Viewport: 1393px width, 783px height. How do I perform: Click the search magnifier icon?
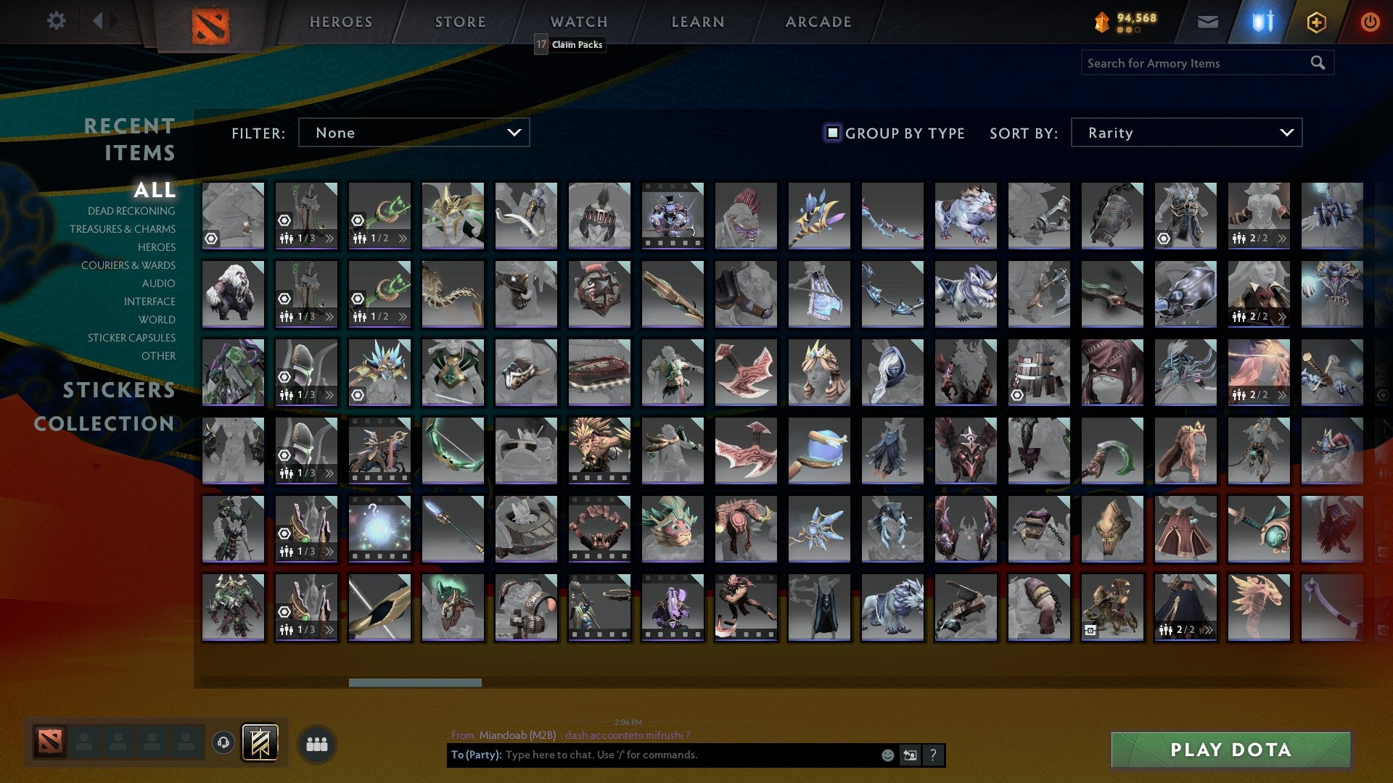(1318, 63)
